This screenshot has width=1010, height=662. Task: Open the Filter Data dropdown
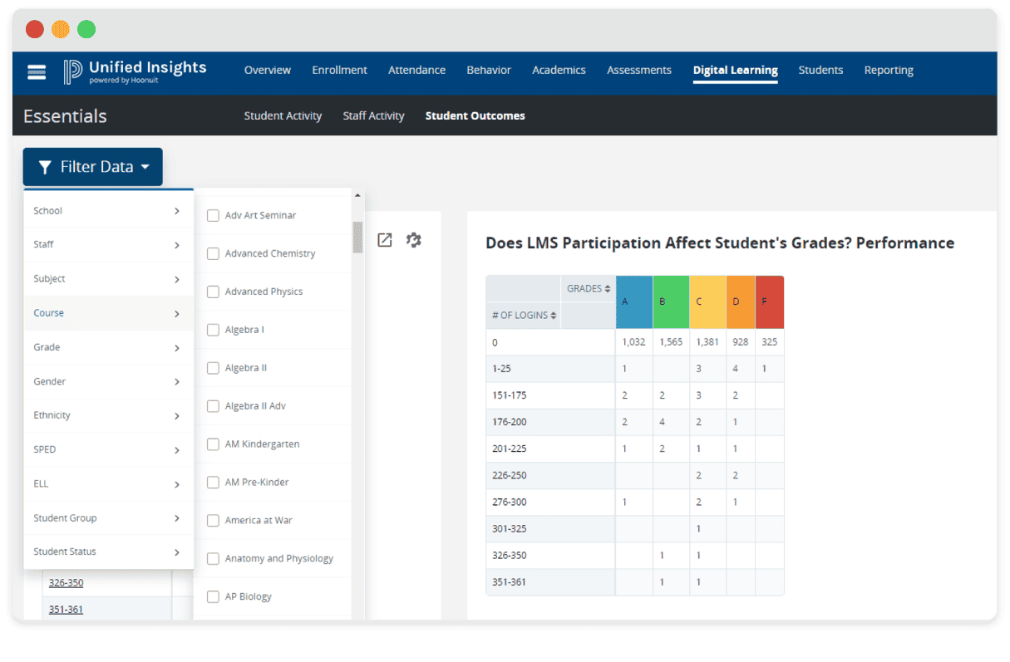(x=92, y=167)
